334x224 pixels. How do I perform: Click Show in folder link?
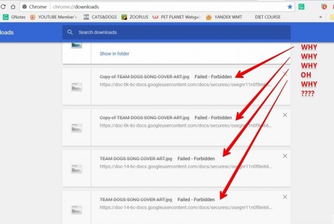[x=114, y=53]
